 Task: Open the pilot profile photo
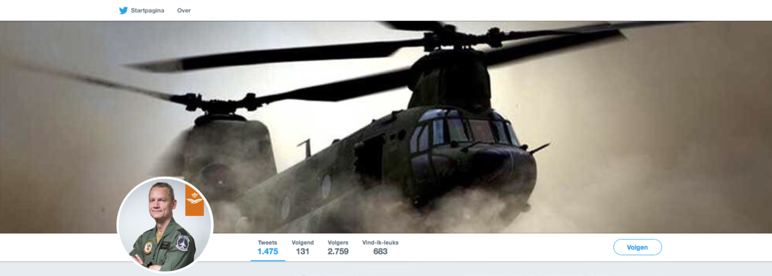point(165,225)
